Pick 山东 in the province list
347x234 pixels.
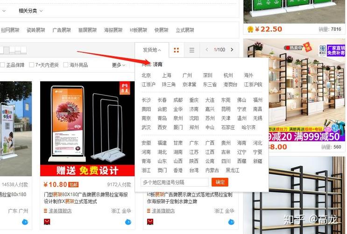162,161
